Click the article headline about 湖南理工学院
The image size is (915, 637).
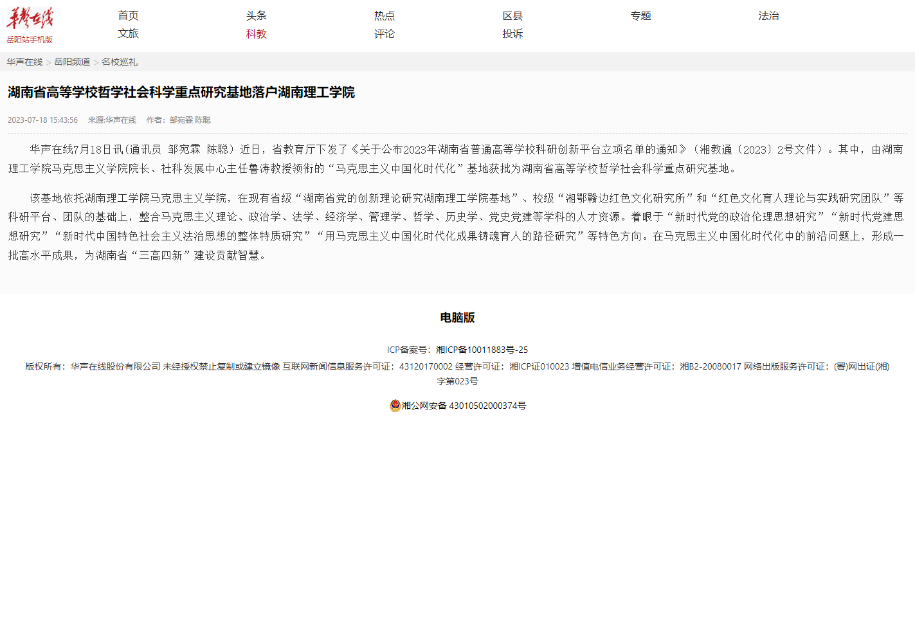tap(181, 92)
